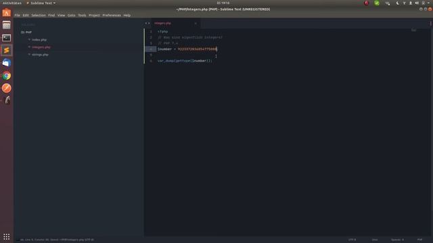Click var_dump on line 6
This screenshot has height=243, width=433.
pos(166,61)
